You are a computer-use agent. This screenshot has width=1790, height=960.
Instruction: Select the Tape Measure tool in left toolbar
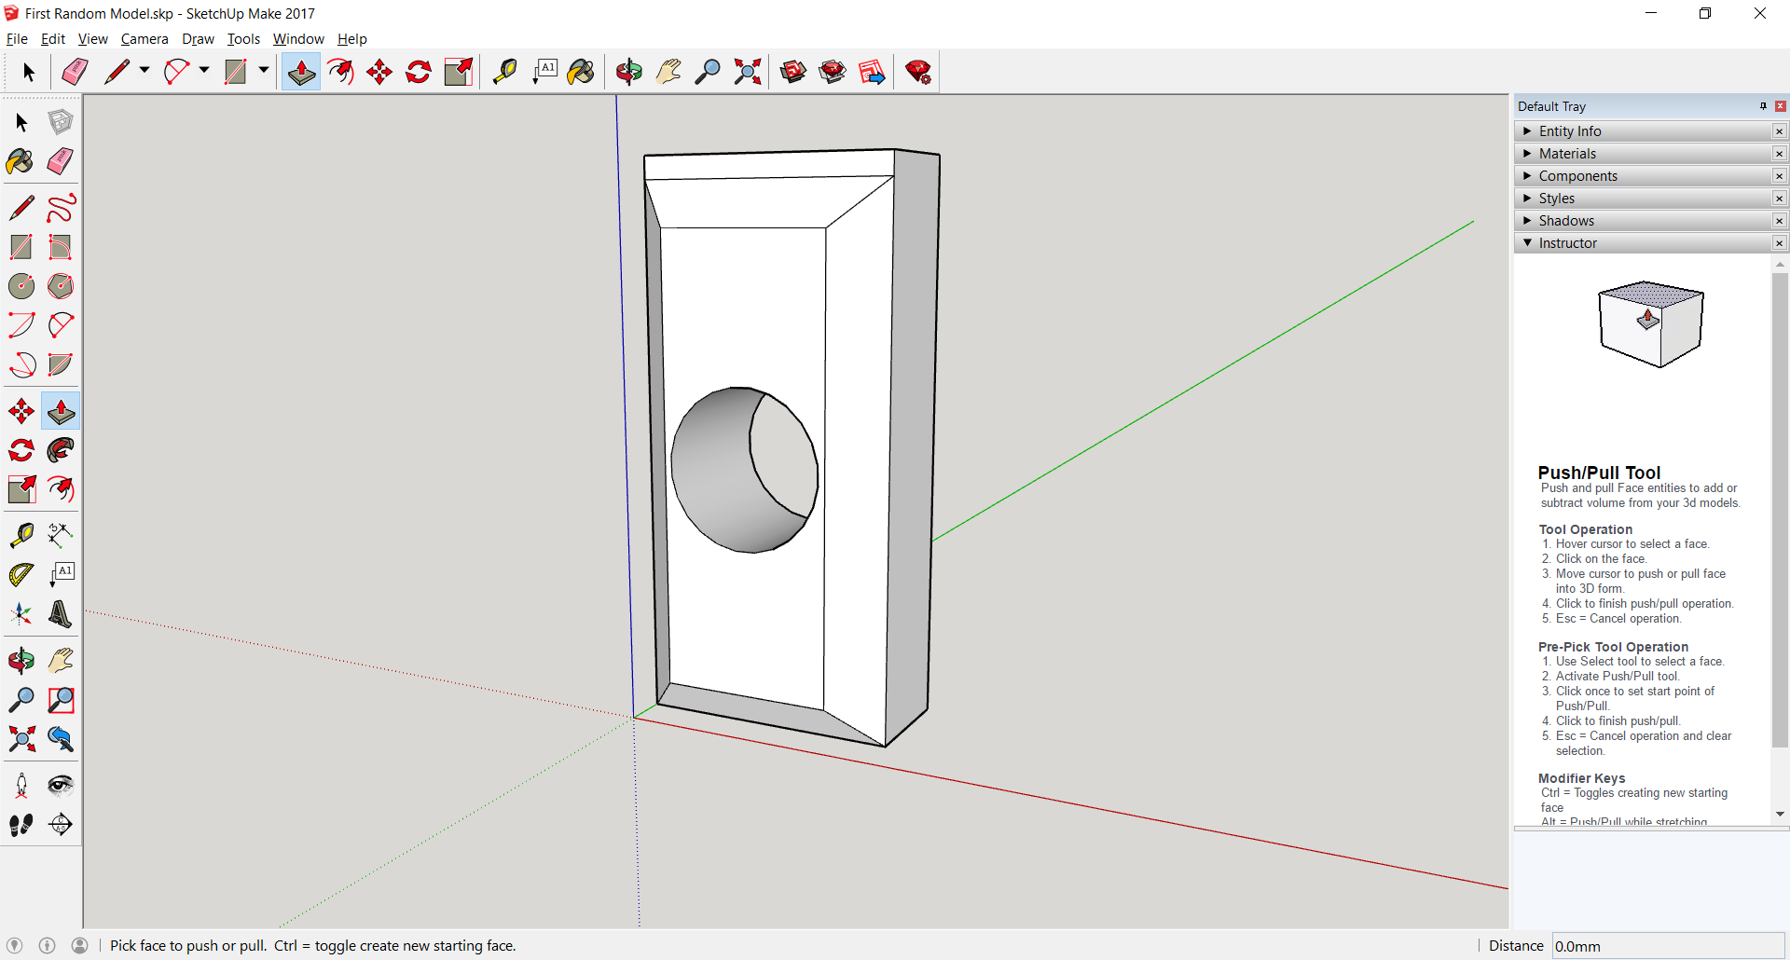click(21, 535)
